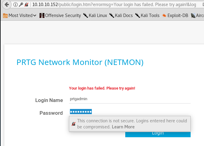Click the site information icon

click(x=15, y=5)
